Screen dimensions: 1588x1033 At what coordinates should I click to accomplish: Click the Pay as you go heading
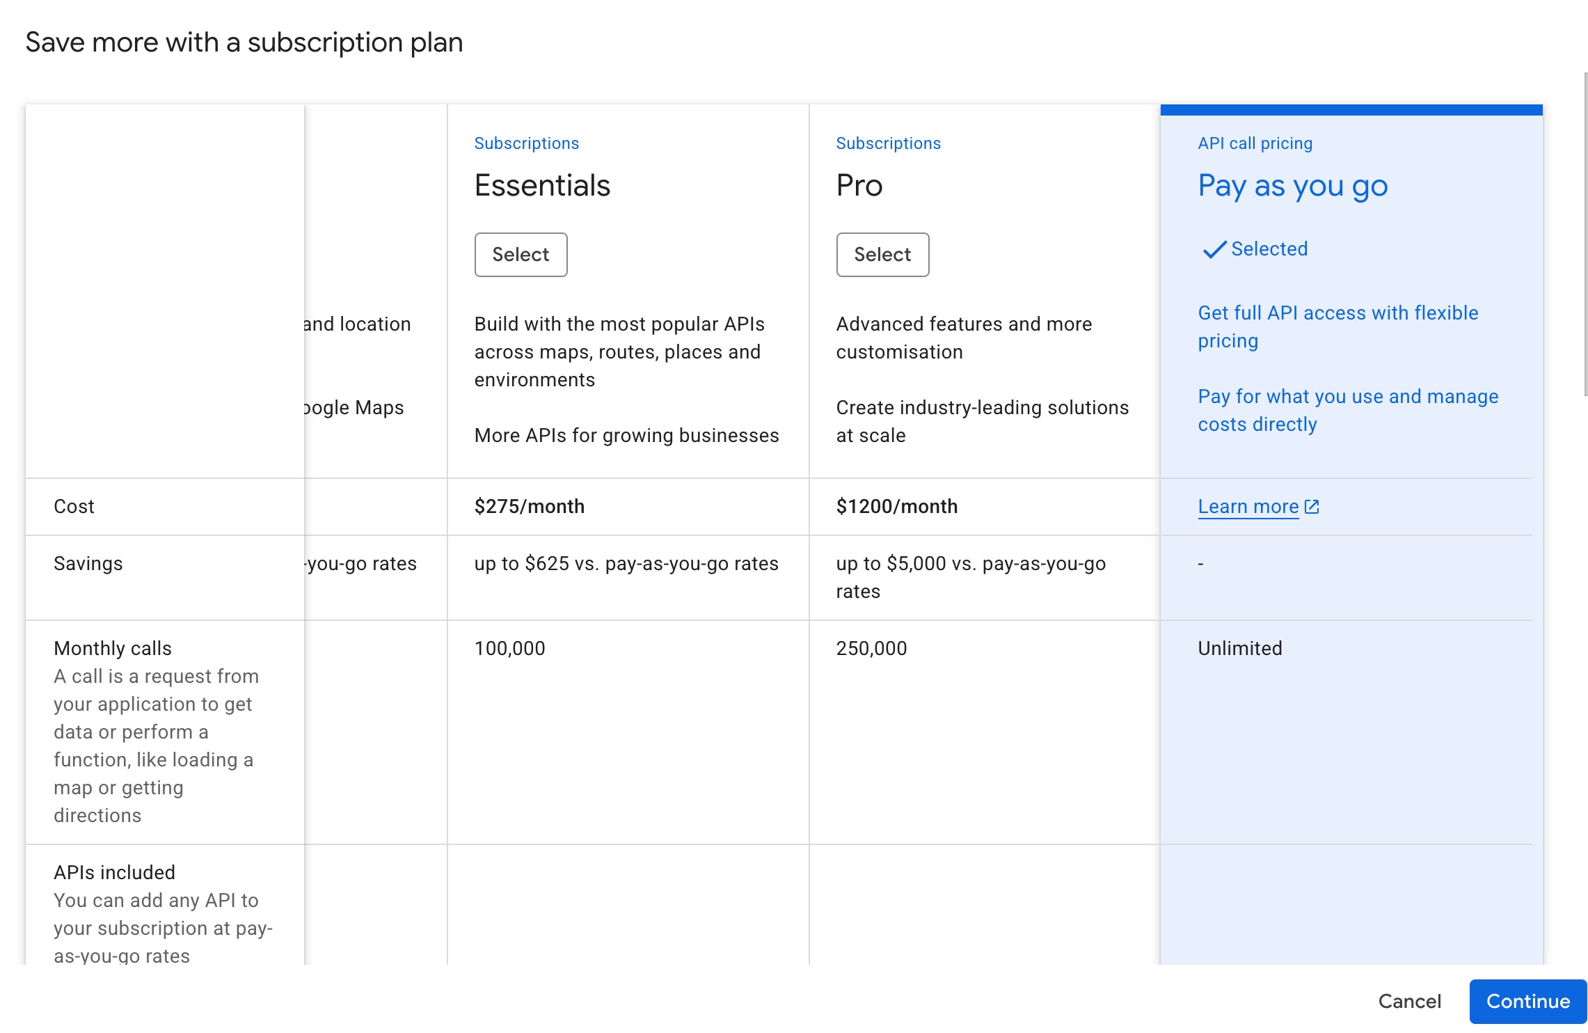1292,186
